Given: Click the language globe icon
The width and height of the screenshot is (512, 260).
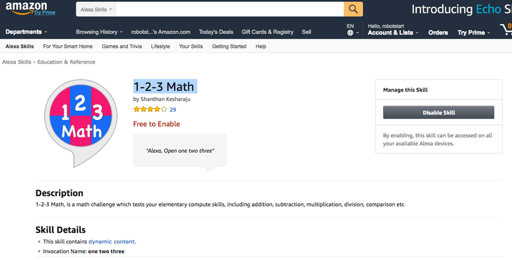Looking at the screenshot, I should tap(350, 33).
